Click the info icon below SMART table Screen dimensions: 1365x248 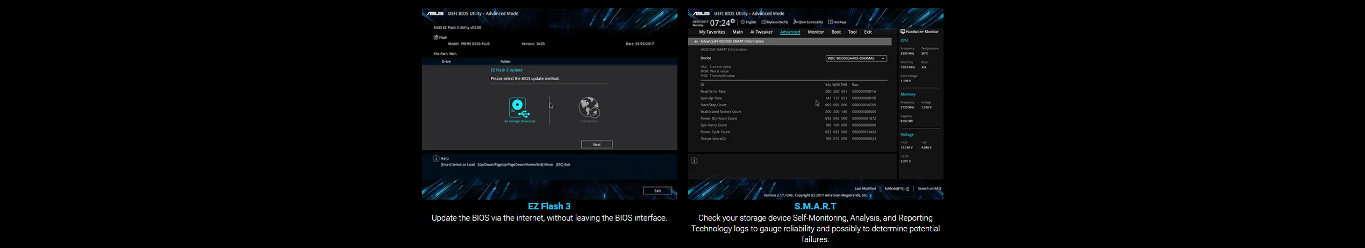pos(694,161)
